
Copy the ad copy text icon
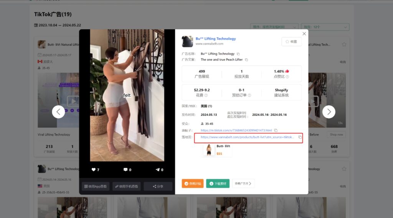[x=246, y=60]
